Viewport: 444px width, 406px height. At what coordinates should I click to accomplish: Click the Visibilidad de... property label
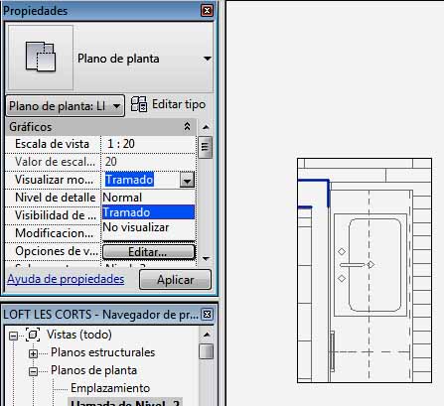(56, 215)
